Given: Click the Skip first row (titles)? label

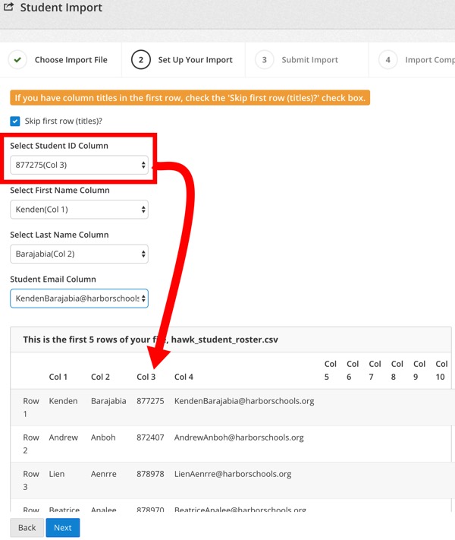Looking at the screenshot, I should [63, 122].
